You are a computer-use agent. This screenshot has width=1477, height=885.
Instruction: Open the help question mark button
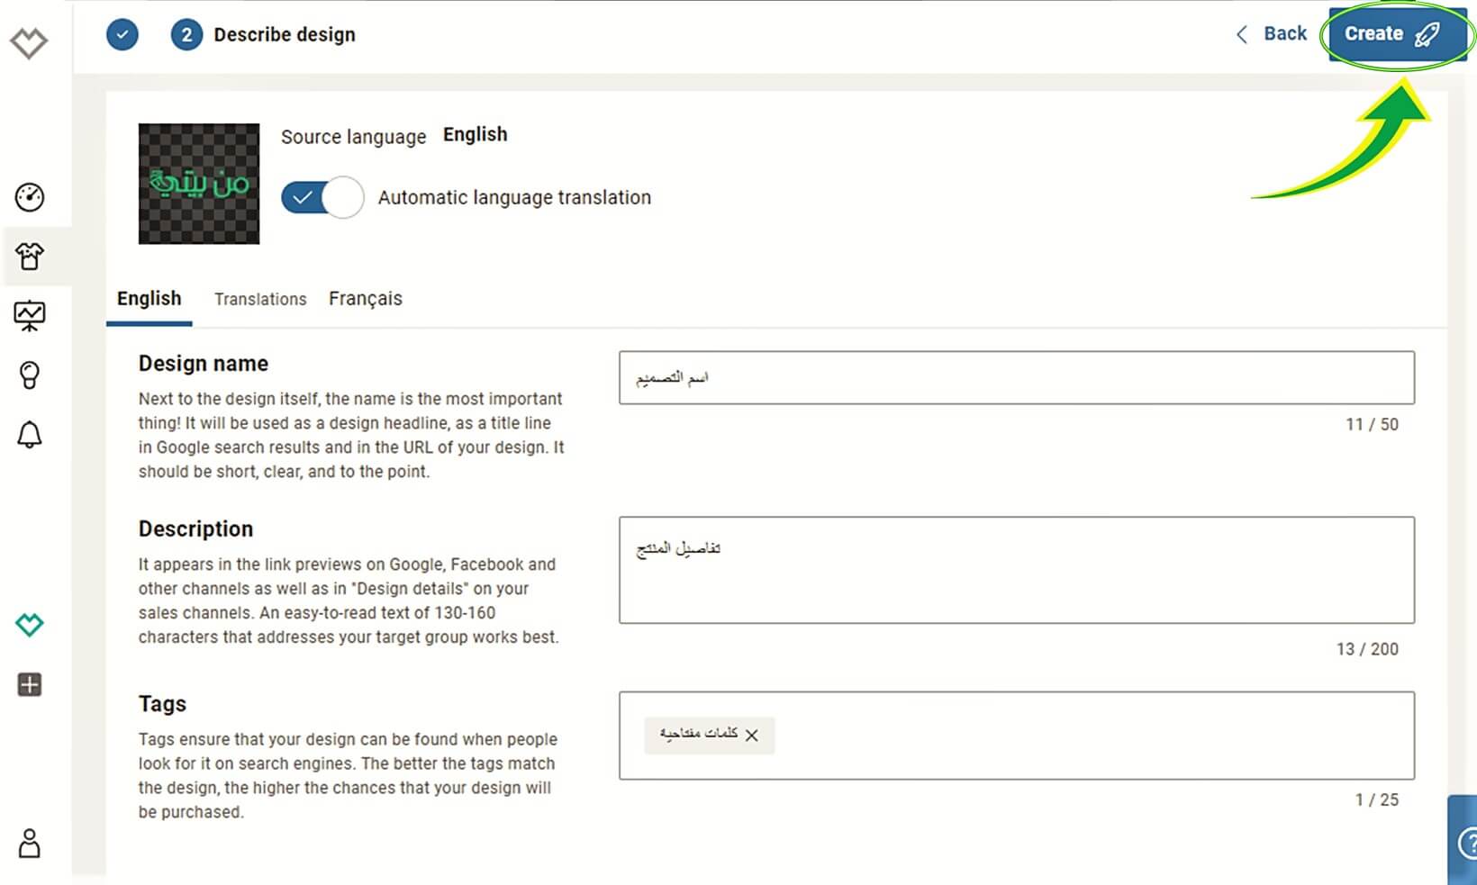tap(1464, 844)
